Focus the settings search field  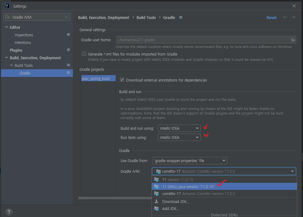point(37,17)
